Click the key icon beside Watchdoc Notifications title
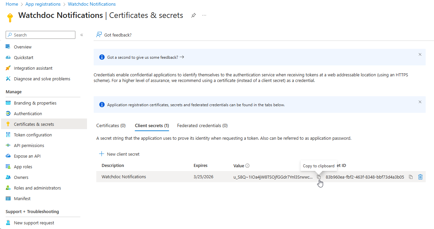 coord(10,18)
